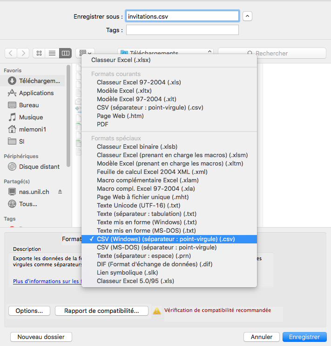Screen dimensions: 331x346
Task: Switch to icon view in file browser
Action: [x=39, y=53]
